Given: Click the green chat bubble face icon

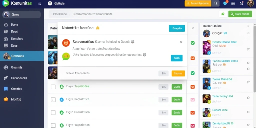Looking at the screenshot, I should (66, 56).
